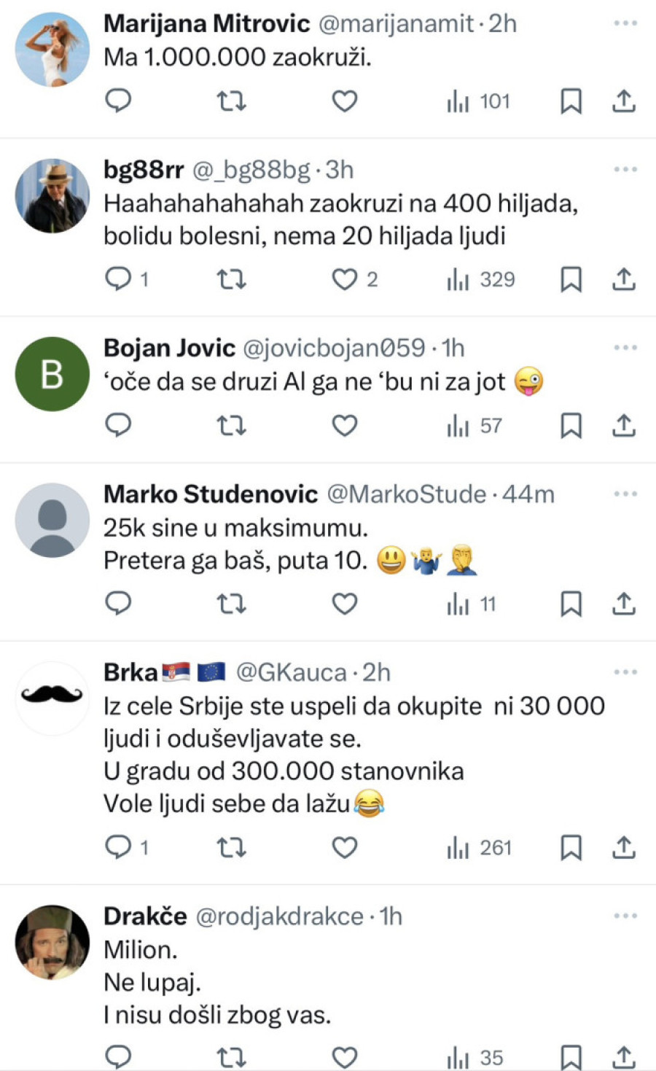
Task: Repost bg88rr's tweet
Action: click(x=232, y=279)
